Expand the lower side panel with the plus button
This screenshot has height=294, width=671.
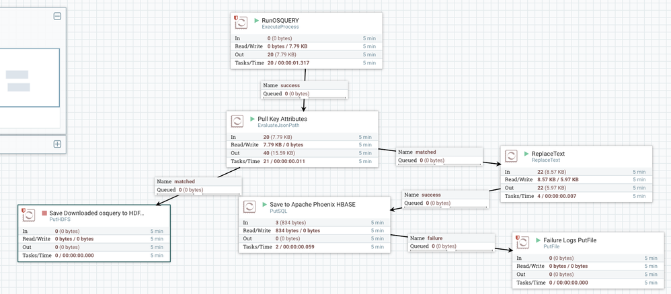tap(57, 144)
